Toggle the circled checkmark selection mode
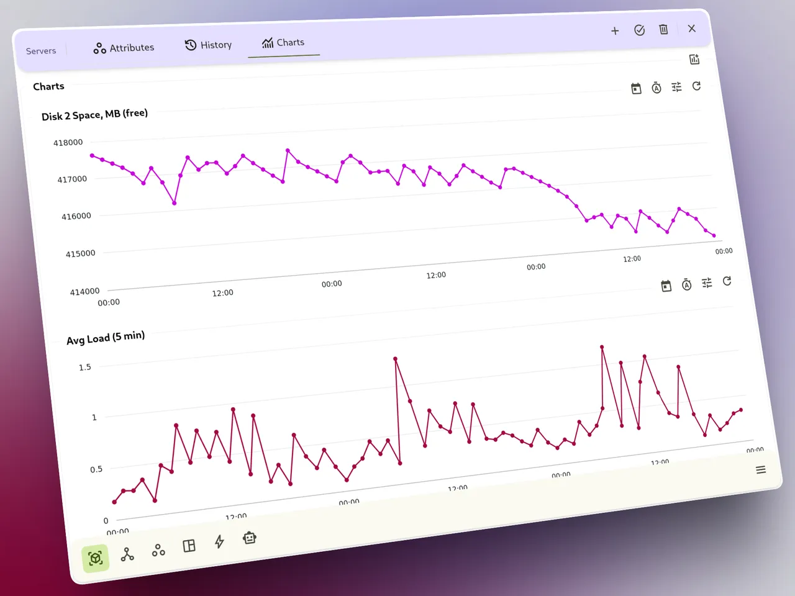795x596 pixels. pyautogui.click(x=639, y=30)
